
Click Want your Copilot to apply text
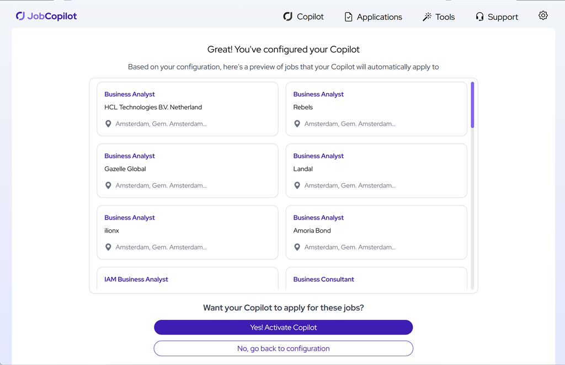(283, 308)
